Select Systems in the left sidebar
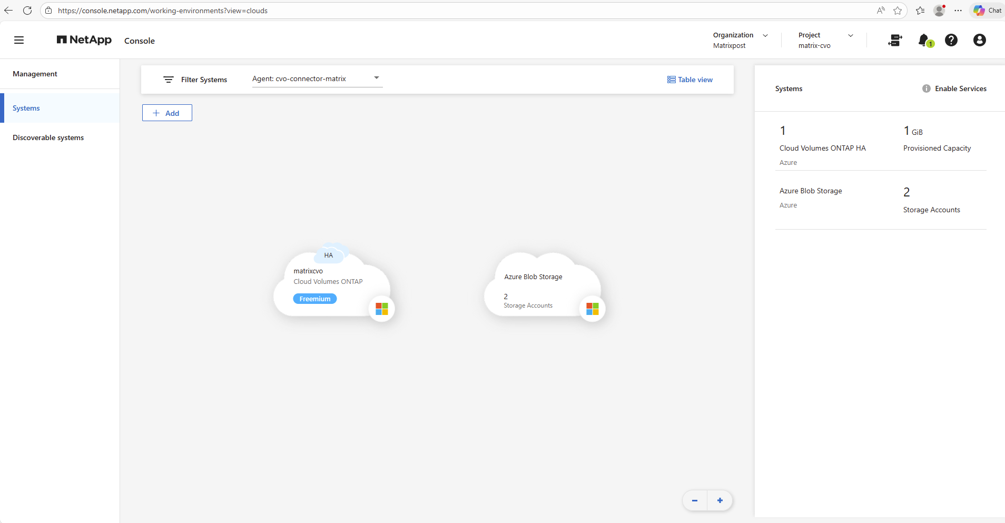The width and height of the screenshot is (1005, 523). tap(26, 108)
